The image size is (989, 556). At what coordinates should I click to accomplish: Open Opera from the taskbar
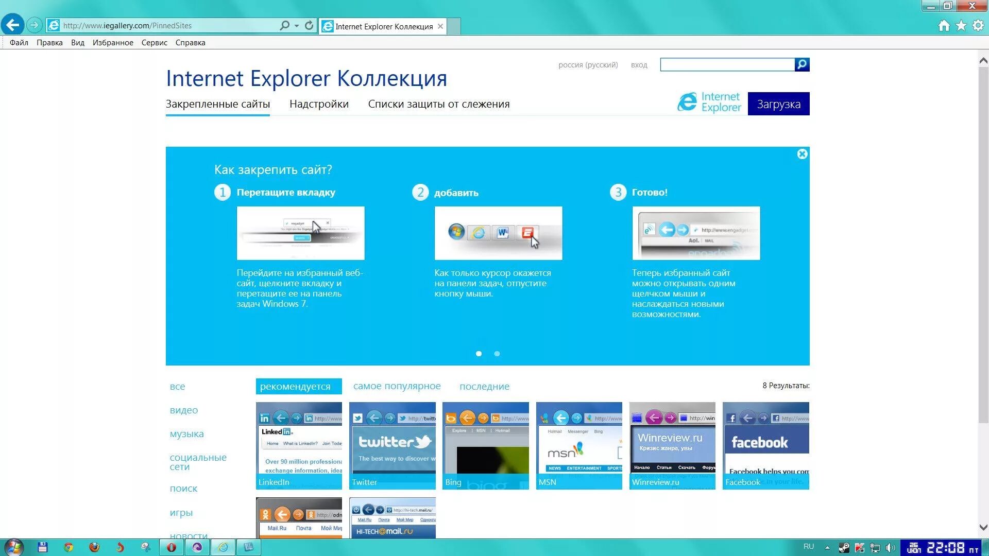tap(172, 547)
